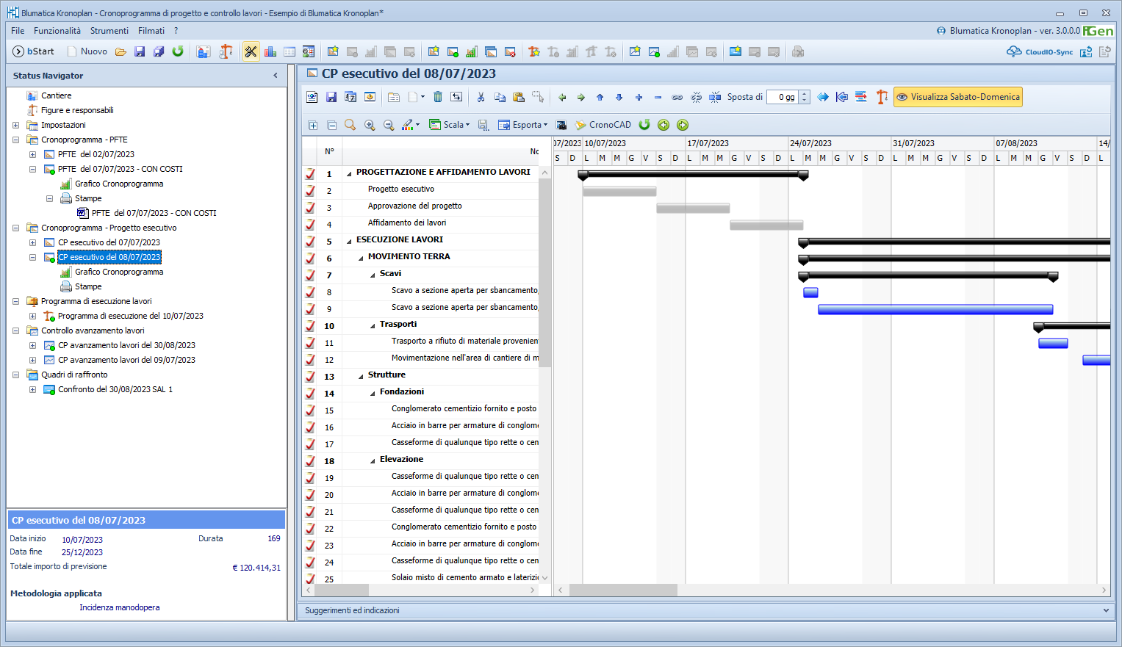This screenshot has height=647, width=1122.
Task: Expand the Suggerimenti ed indicazioni panel
Action: point(1106,610)
